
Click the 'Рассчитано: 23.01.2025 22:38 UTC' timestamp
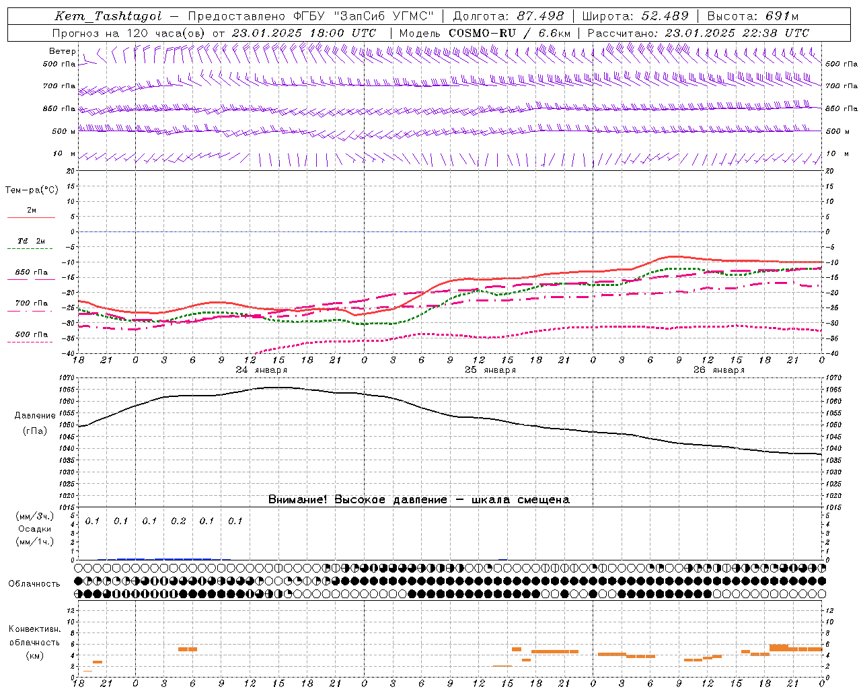(698, 33)
